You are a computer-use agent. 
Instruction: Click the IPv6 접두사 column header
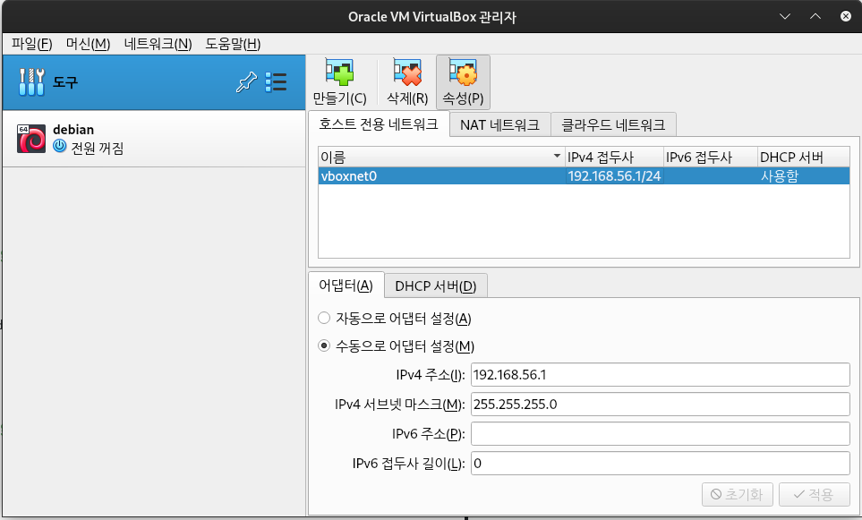(x=710, y=158)
